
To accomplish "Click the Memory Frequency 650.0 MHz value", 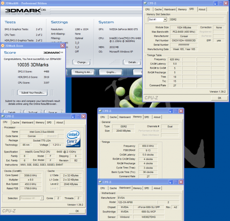I will [148, 146].
